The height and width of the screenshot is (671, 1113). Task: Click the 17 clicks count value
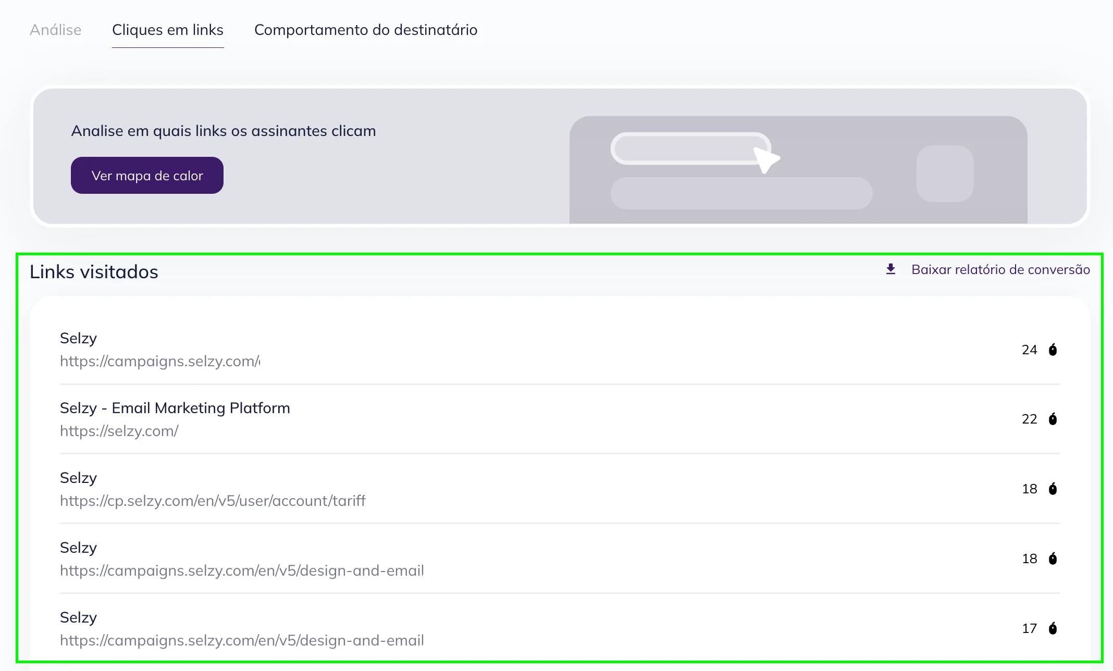point(1029,628)
